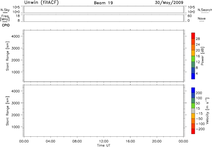Click the 'Power [dB]' colorbar title
This screenshot has height=147, width=212.
202,56
